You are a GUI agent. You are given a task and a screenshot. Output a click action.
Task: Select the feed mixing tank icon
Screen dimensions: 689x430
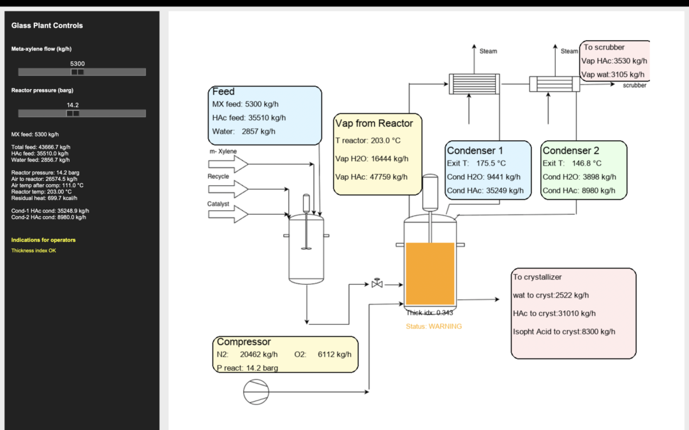pos(306,249)
